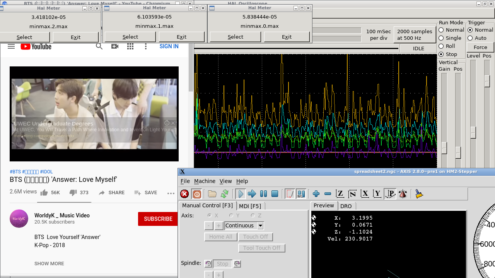Expand SHOW MORE video description
495x278 pixels.
click(x=49, y=264)
